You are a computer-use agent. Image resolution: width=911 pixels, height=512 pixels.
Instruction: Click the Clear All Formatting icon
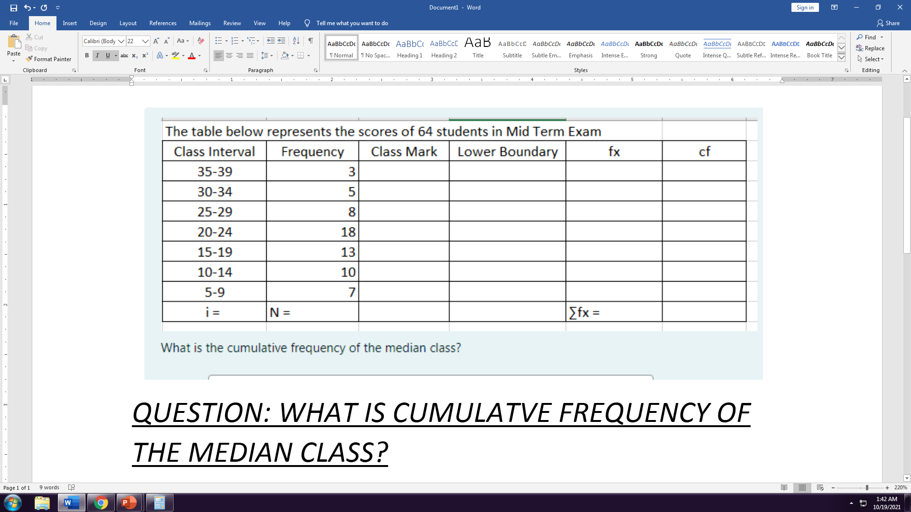coord(201,41)
